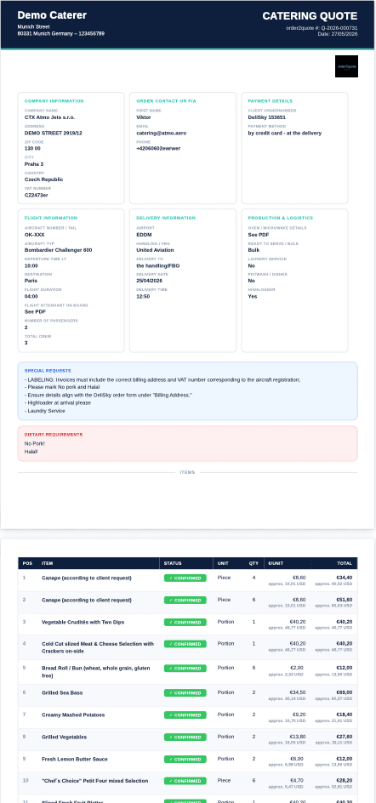Click the order2quote logo thumbnail
The image size is (376, 803).
coord(346,66)
